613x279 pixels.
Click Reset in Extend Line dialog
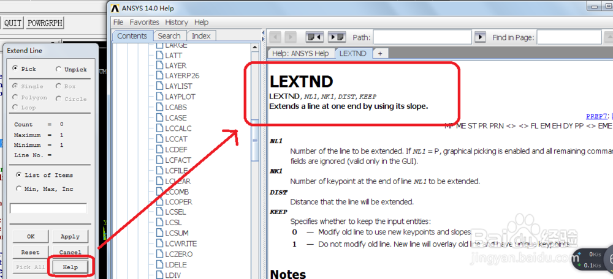pos(31,252)
